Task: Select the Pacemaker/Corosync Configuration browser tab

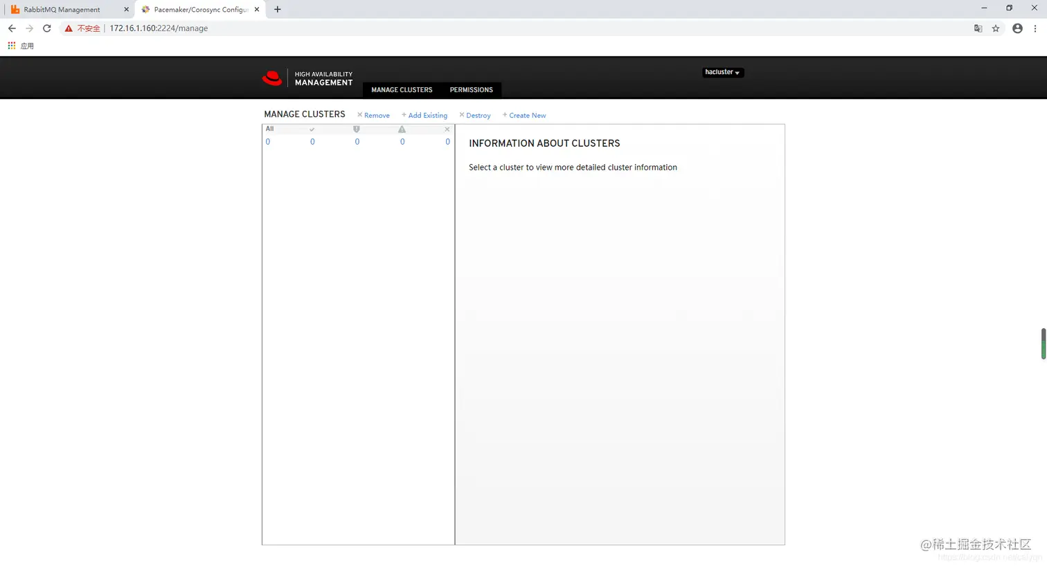Action: click(200, 10)
